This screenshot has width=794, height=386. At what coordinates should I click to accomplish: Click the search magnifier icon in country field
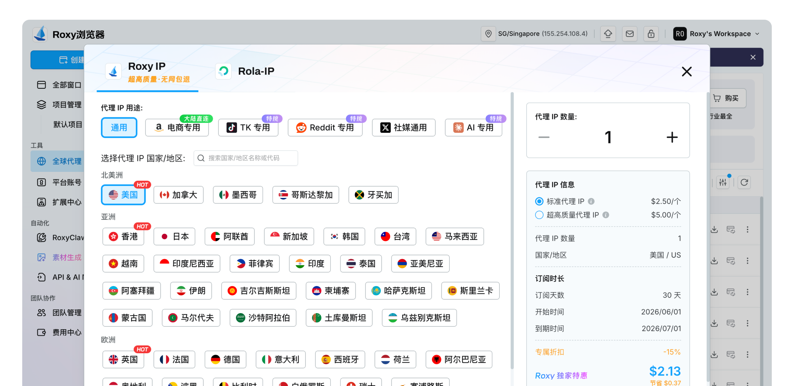click(x=201, y=158)
